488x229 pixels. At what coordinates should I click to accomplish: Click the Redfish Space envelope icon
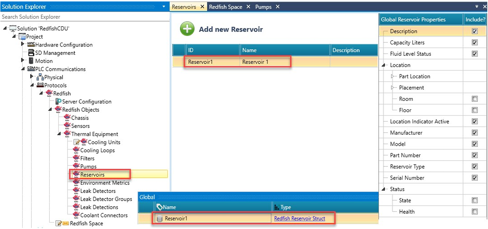(65, 224)
